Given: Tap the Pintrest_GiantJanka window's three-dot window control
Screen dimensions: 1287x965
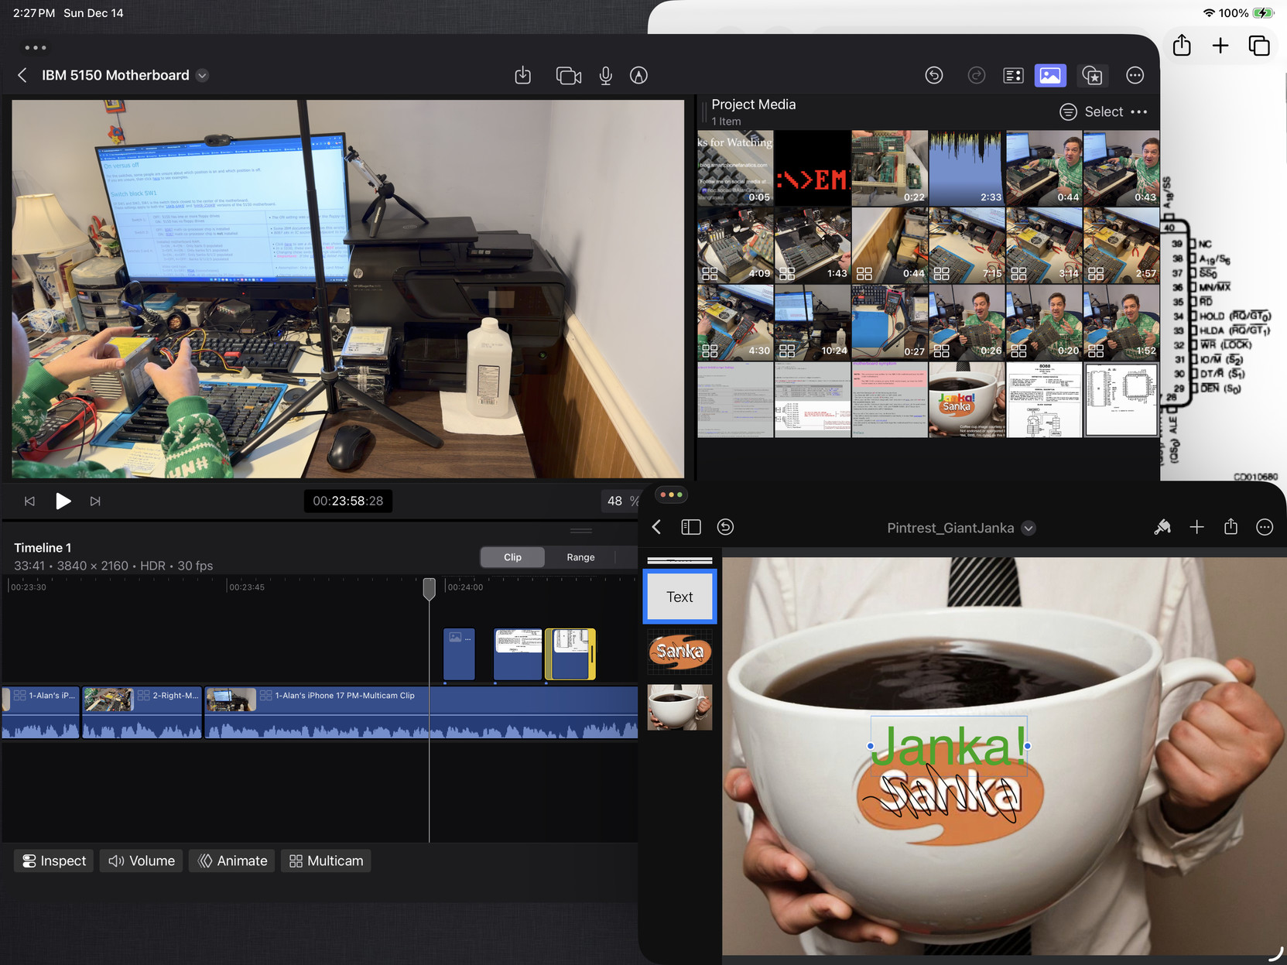Looking at the screenshot, I should (671, 494).
